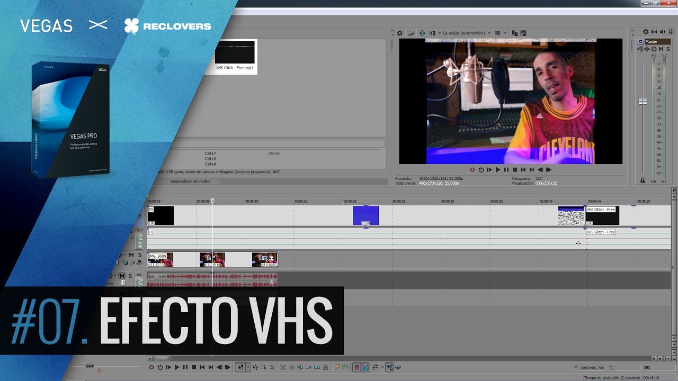This screenshot has width=678, height=381.
Task: Click the Delete (X) toolbar icon
Action: coord(283,367)
